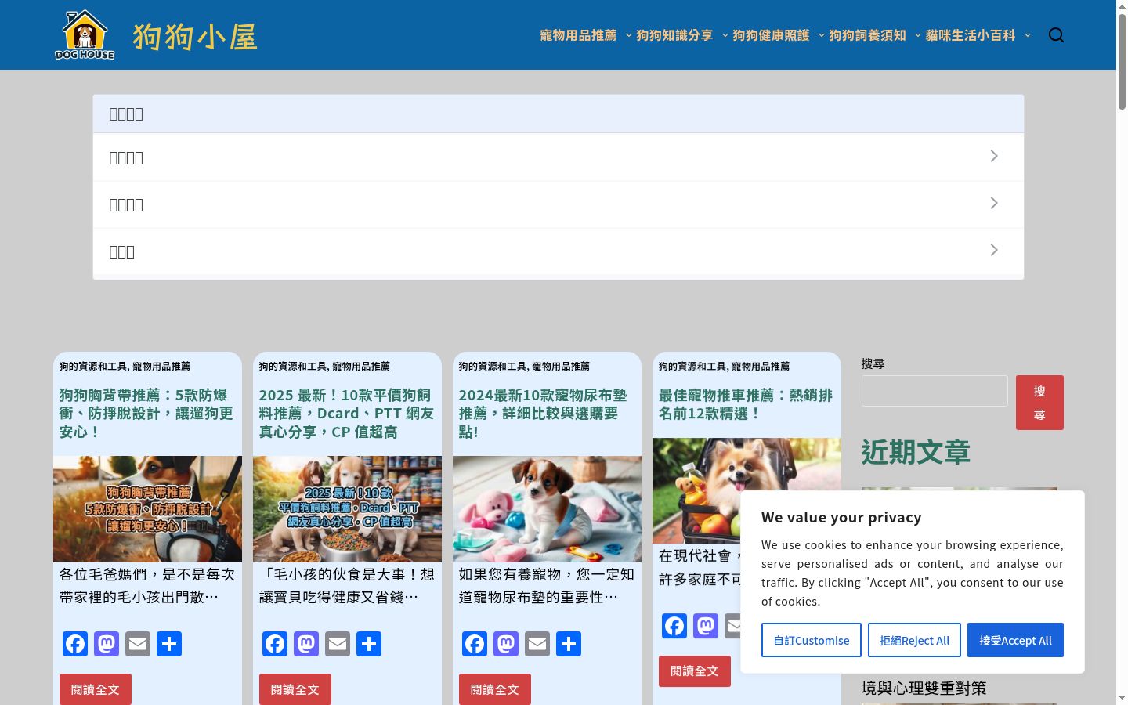
Task: Email the 10款平價狗飼料推薦 article
Action: [x=338, y=644]
